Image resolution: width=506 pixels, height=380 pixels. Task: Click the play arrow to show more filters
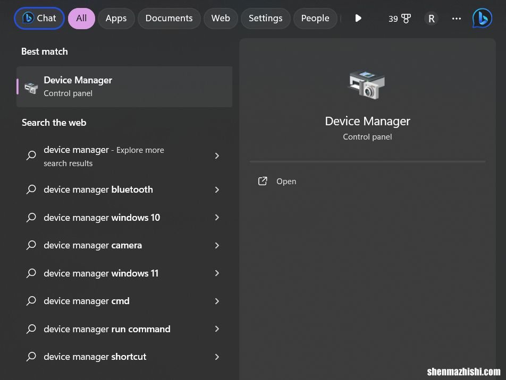tap(358, 19)
